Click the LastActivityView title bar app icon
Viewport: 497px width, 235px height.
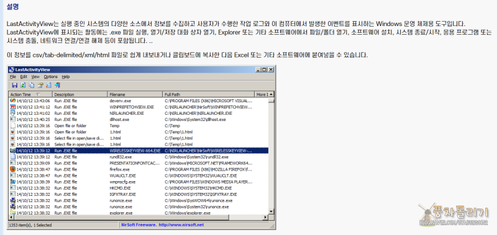click(12, 69)
